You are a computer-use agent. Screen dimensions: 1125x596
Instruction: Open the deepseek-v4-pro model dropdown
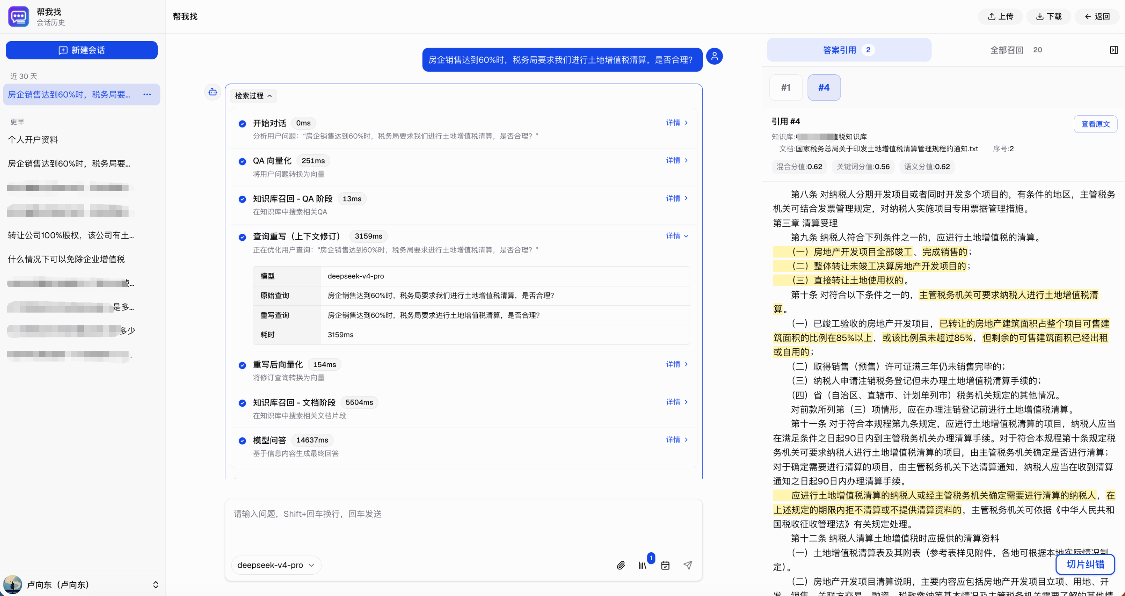pos(276,565)
